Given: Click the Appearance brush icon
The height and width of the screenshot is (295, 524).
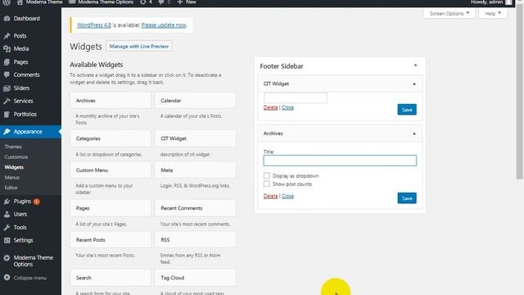Looking at the screenshot, I should tap(7, 132).
